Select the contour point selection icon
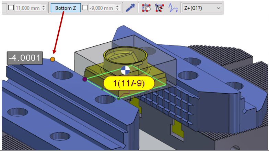Screen dimensions: 269x151 pyautogui.click(x=147, y=8)
